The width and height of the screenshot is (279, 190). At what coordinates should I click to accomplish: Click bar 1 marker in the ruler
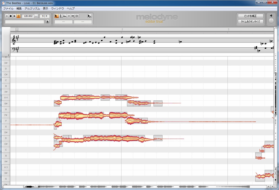(x=17, y=29)
